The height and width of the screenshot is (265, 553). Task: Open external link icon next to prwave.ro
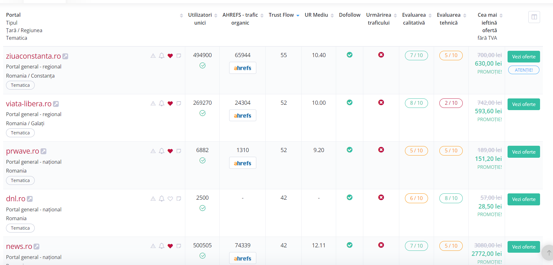click(44, 151)
